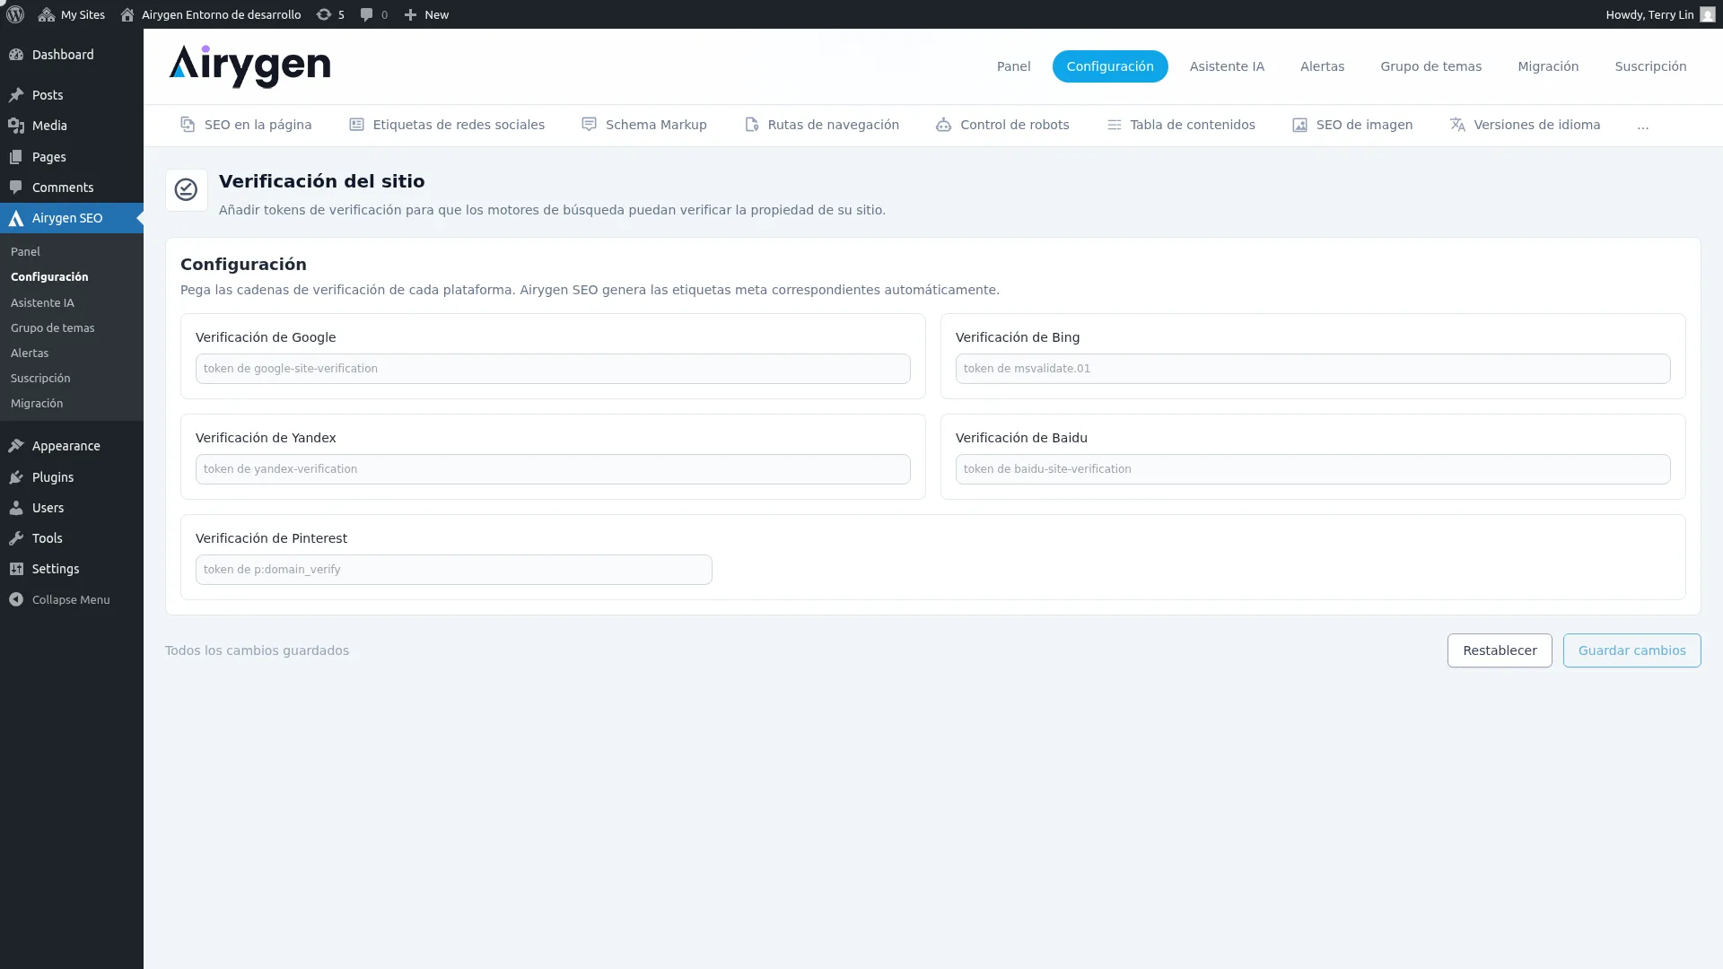Click the Versiones de idioma translate icon

1457,125
